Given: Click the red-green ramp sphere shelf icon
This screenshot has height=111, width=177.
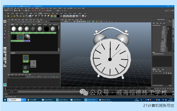Looking at the screenshot, I should pos(52,16).
